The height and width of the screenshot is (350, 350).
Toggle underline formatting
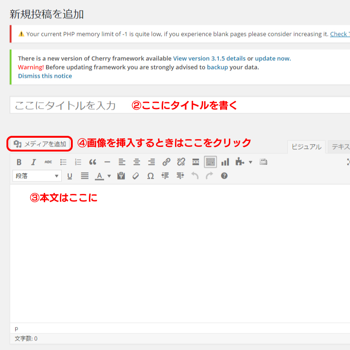[70, 176]
